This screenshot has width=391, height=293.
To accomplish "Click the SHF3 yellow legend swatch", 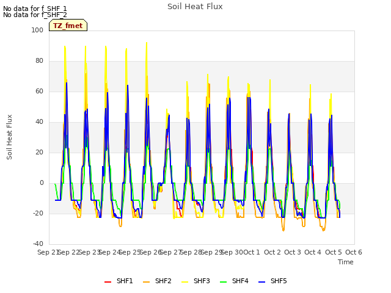I will (185, 282).
